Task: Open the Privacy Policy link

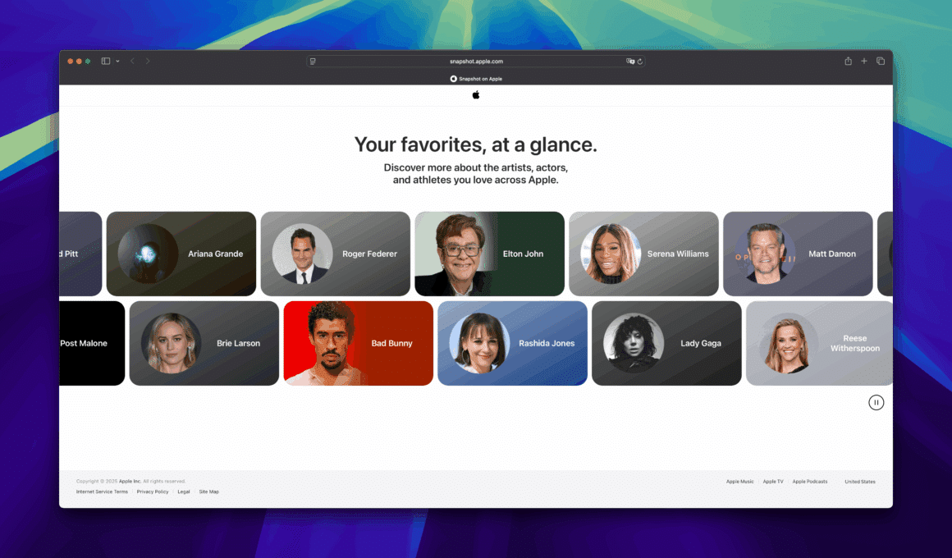Action: (x=153, y=492)
